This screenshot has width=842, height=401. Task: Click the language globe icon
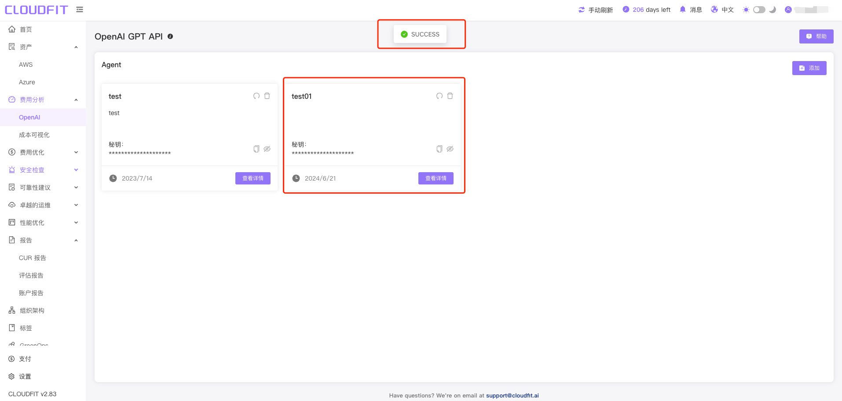[714, 9]
